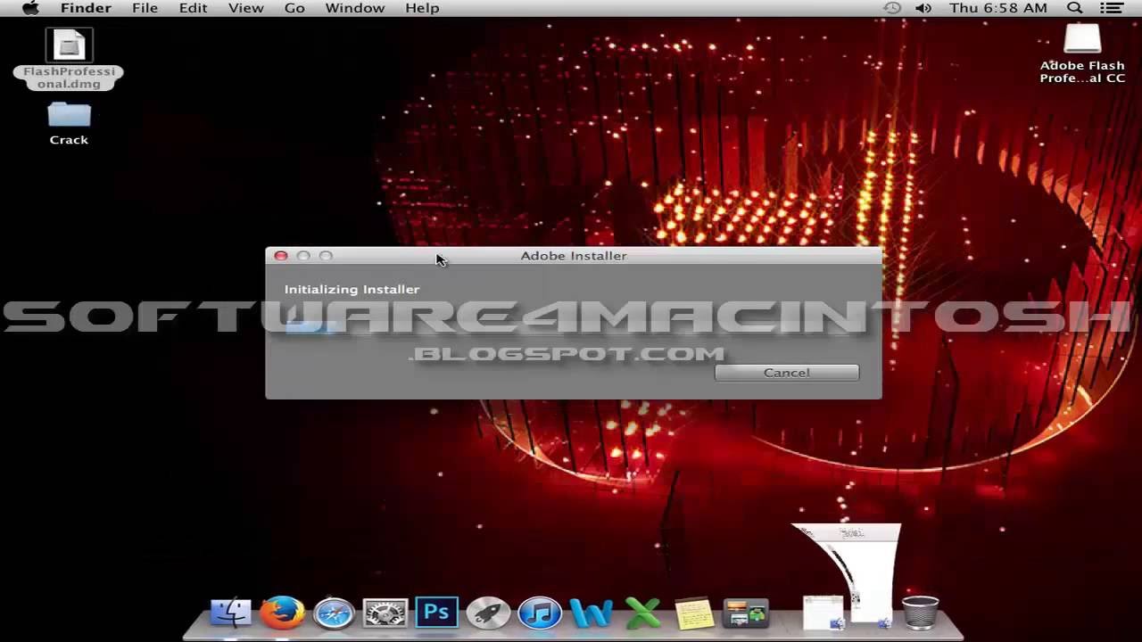This screenshot has height=642, width=1142.
Task: Open the View menu
Action: pos(245,8)
